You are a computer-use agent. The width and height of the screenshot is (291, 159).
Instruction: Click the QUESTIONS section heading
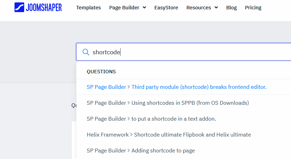(x=101, y=72)
